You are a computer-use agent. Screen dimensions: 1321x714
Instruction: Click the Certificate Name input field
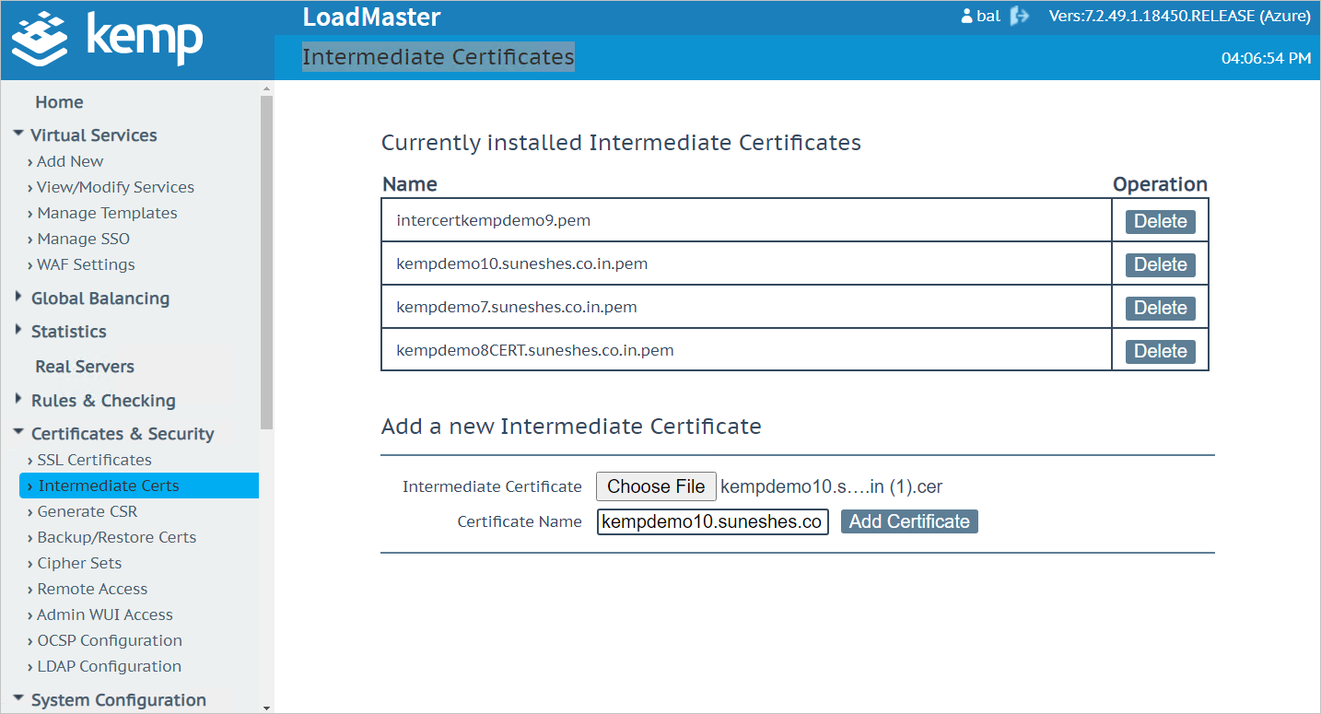712,521
